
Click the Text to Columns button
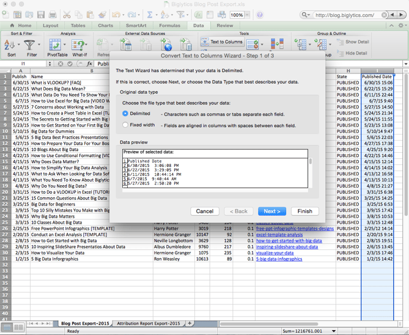tap(221, 42)
